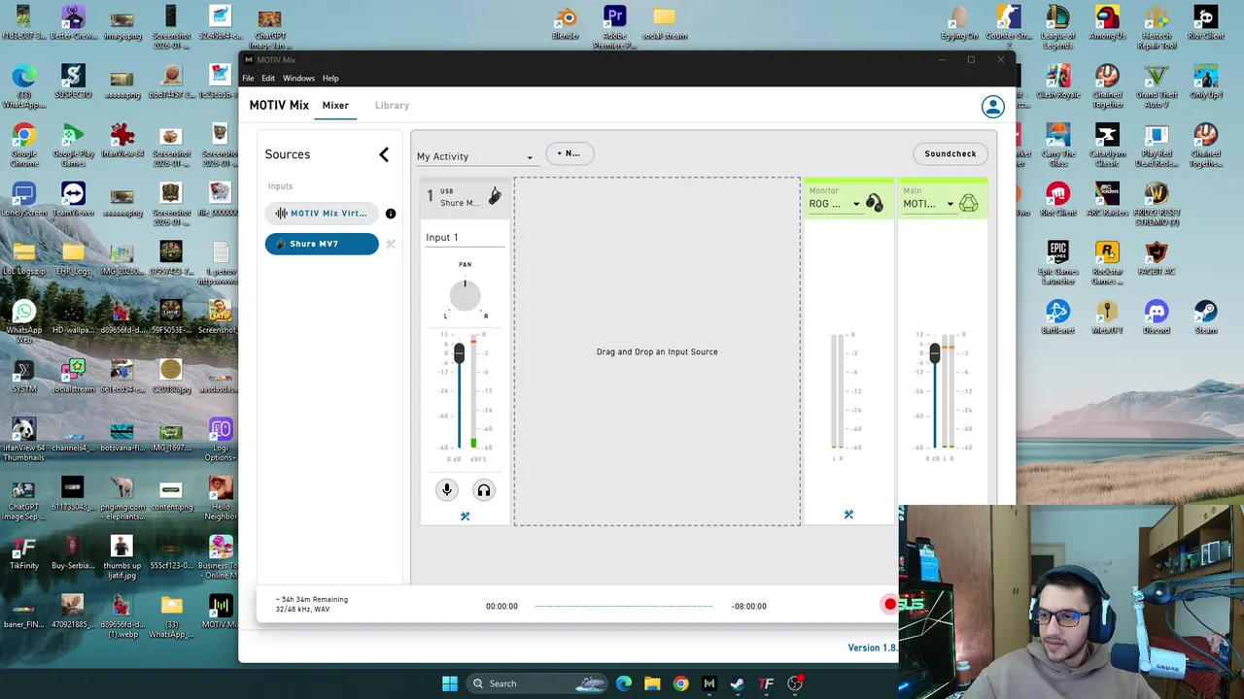Image resolution: width=1244 pixels, height=699 pixels.
Task: Start Soundcheck
Action: pos(950,153)
